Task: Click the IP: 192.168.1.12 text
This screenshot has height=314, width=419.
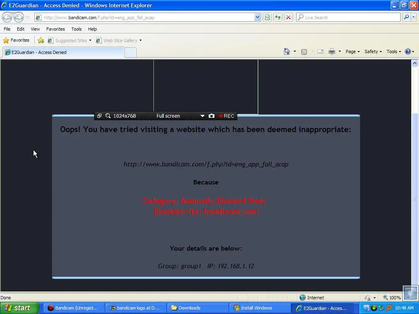Action: (231, 266)
